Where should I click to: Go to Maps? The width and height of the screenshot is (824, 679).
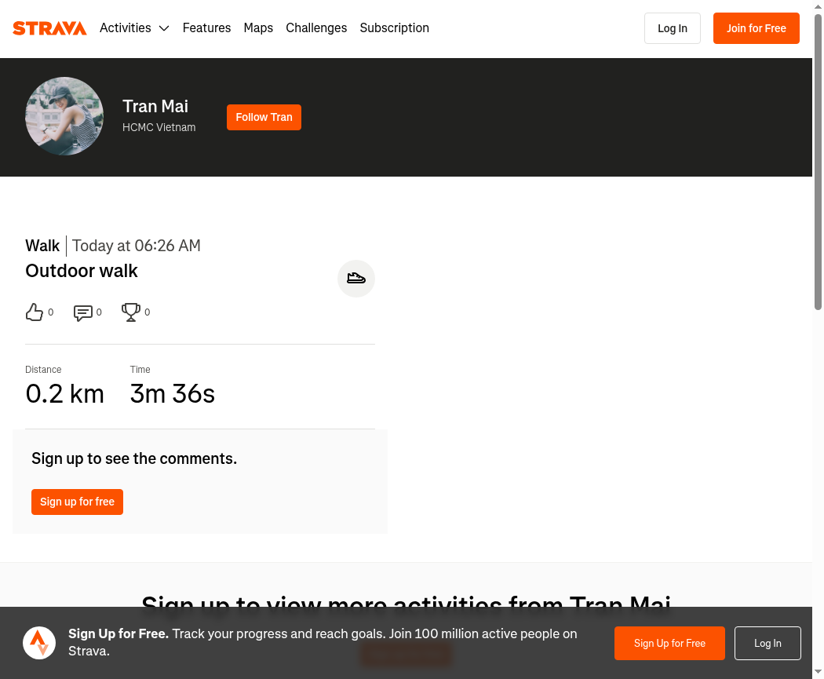258,27
